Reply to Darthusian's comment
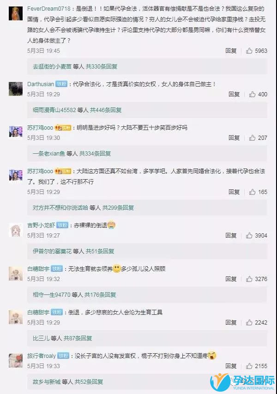 click(234, 94)
